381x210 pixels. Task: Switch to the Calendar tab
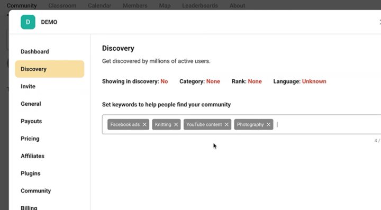[99, 6]
